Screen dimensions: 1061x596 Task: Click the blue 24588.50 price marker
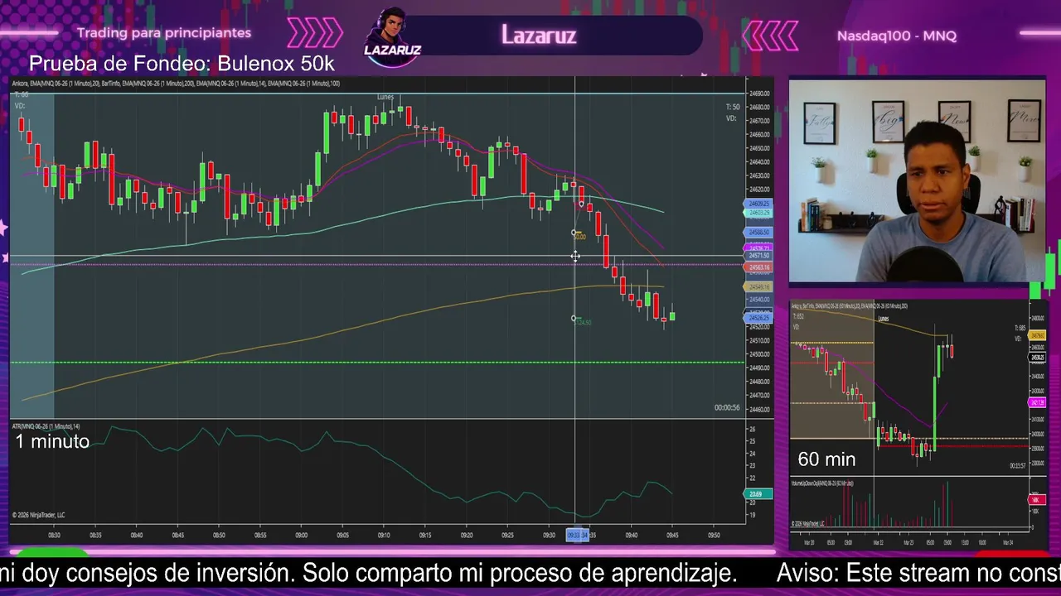click(x=759, y=233)
